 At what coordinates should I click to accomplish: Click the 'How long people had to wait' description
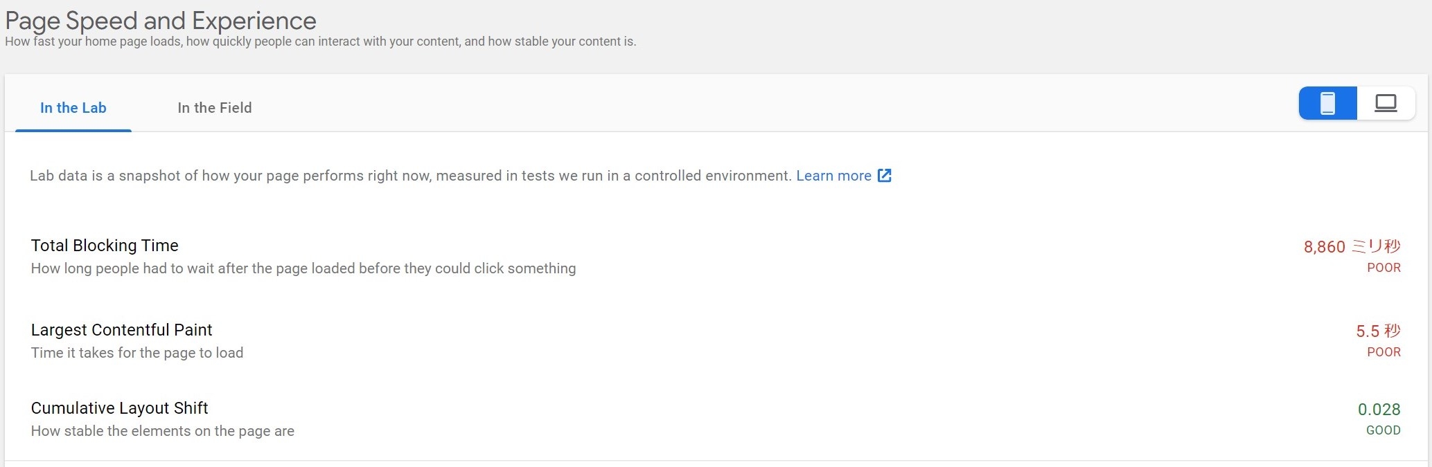(303, 268)
